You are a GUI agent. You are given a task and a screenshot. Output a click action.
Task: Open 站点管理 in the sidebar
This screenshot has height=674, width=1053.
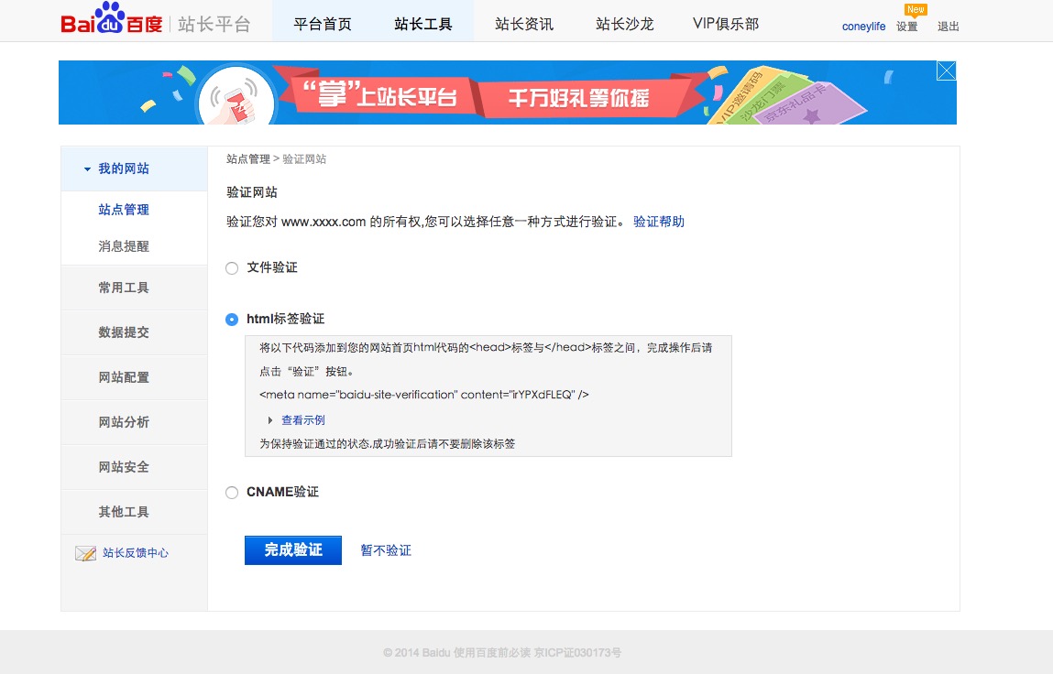(x=124, y=210)
